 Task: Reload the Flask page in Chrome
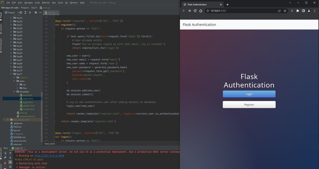195,11
